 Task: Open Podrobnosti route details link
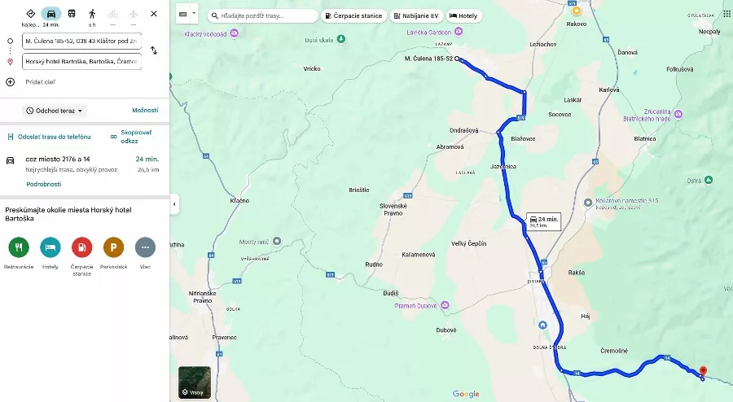pos(44,184)
